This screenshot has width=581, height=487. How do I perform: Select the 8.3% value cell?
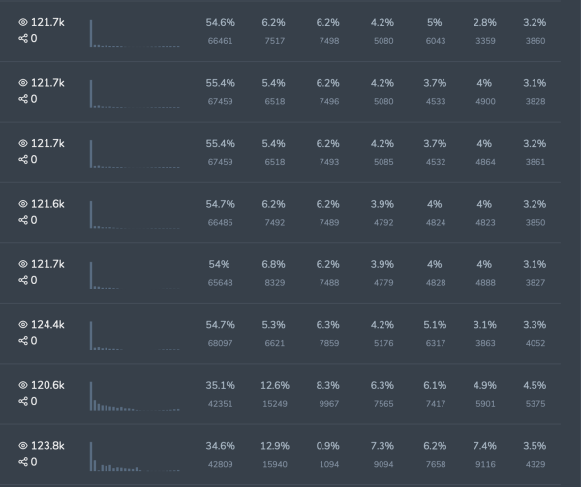[x=328, y=385]
